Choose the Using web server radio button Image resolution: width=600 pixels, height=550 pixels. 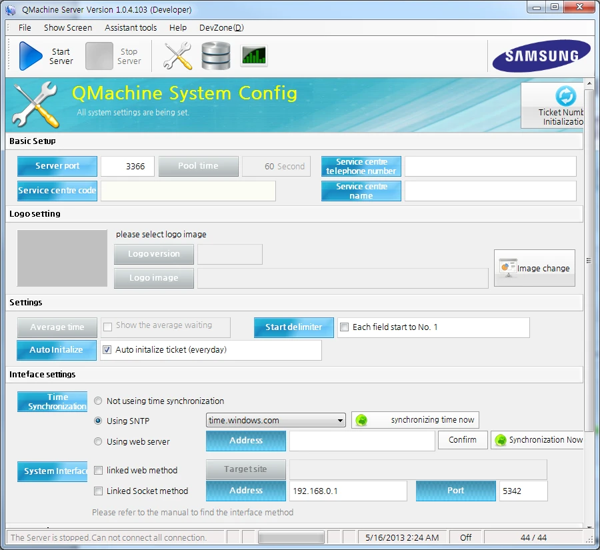click(x=99, y=441)
